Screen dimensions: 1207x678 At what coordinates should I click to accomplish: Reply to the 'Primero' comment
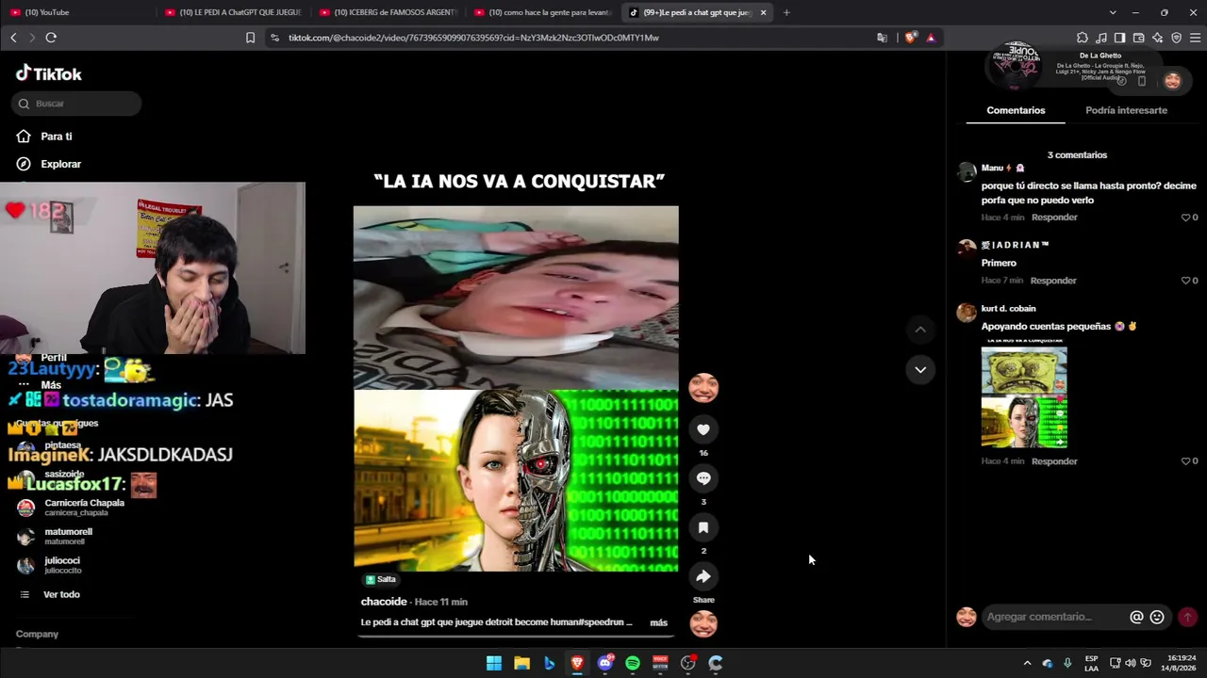(1053, 281)
